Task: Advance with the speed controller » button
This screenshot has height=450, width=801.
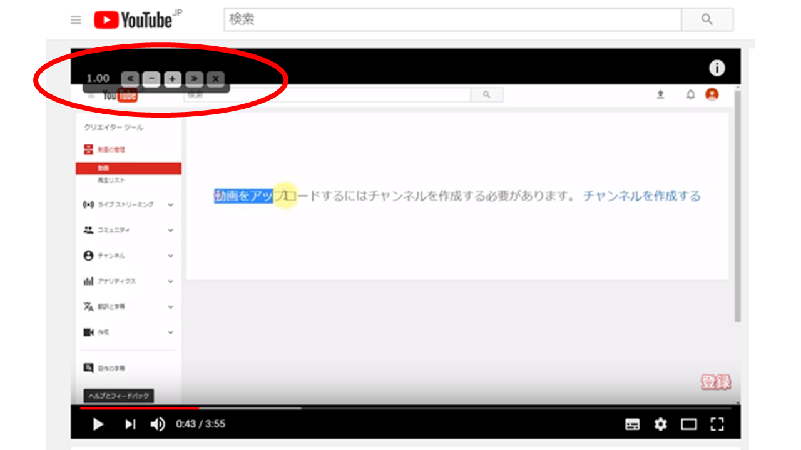Action: (x=194, y=79)
